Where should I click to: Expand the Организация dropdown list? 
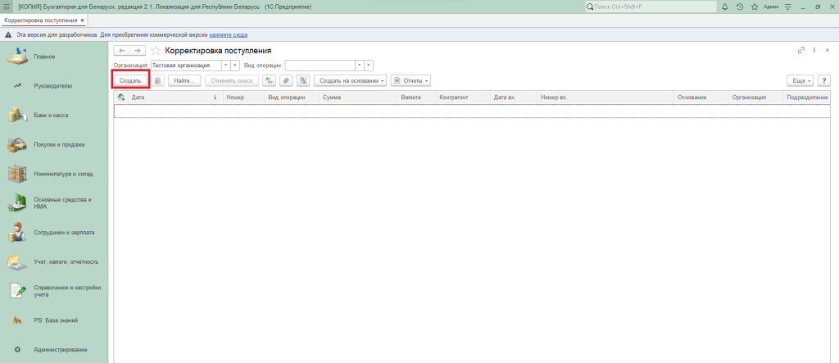click(225, 65)
